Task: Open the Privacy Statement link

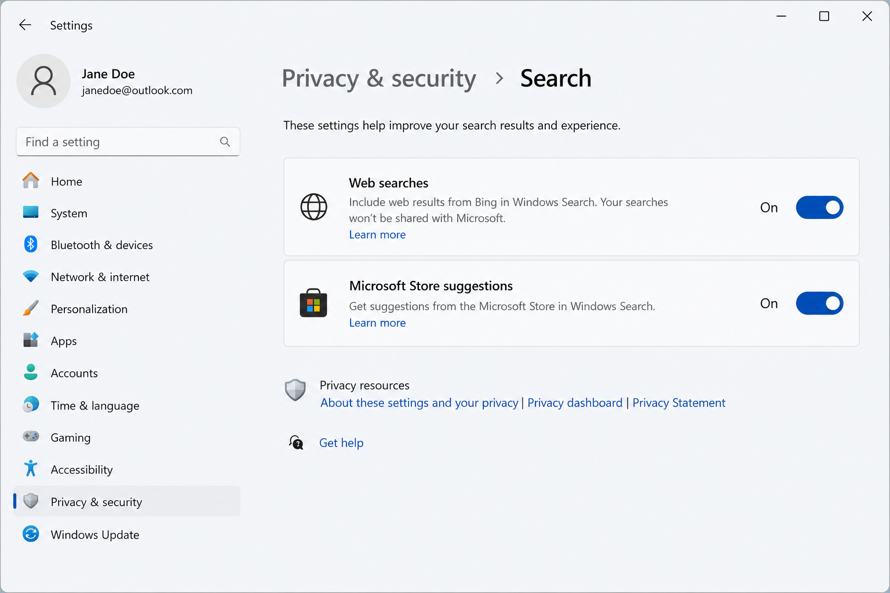Action: coord(679,402)
